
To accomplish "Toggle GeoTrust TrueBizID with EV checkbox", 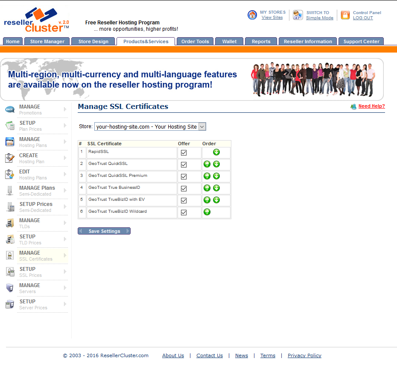I will click(x=184, y=200).
